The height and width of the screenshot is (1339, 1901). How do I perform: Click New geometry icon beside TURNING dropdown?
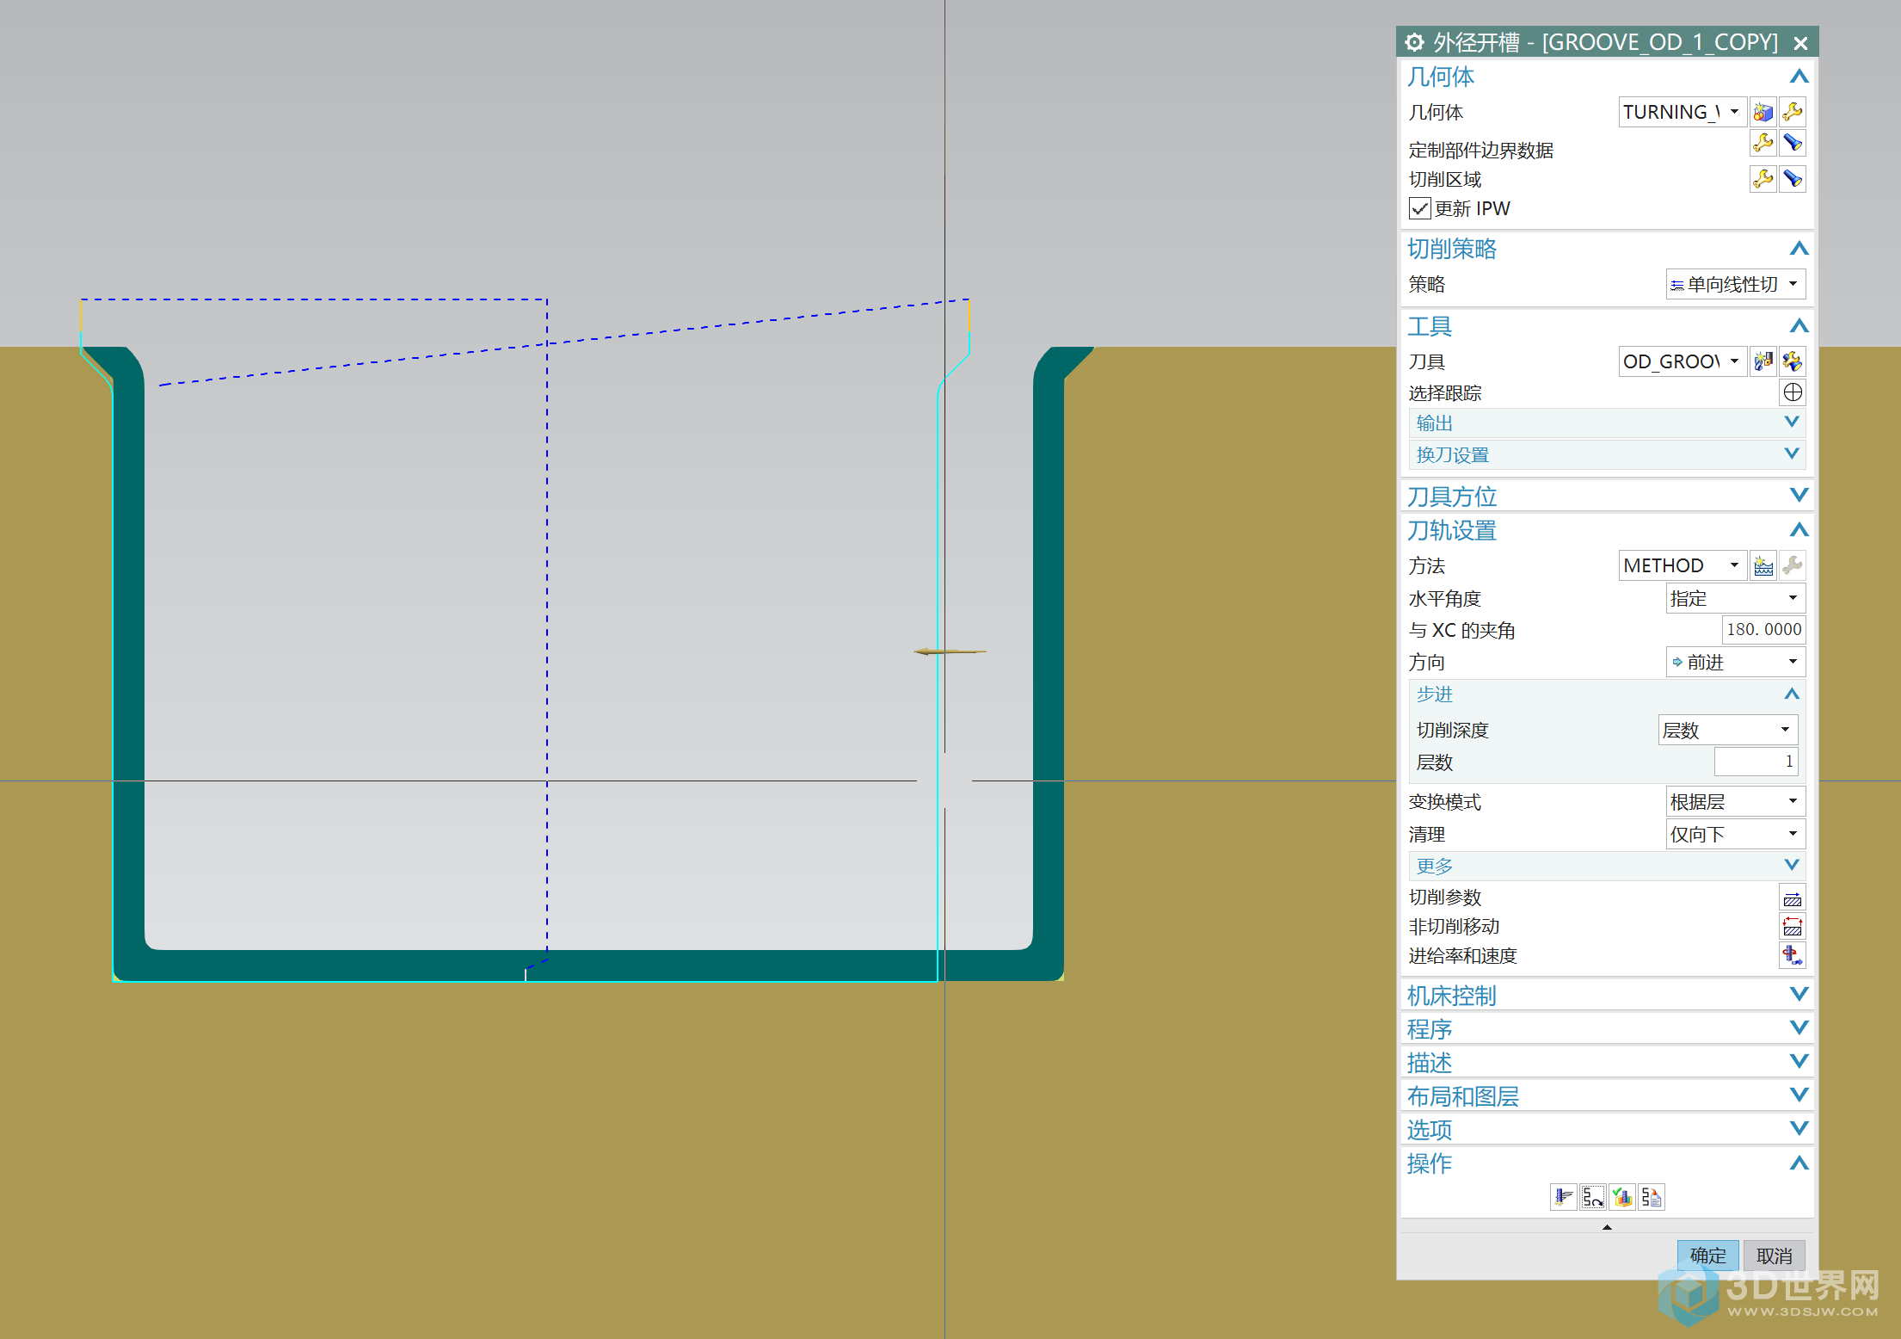(x=1763, y=112)
